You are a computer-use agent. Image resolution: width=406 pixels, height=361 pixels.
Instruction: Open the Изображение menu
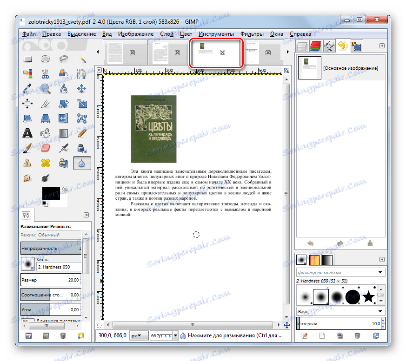(x=136, y=34)
